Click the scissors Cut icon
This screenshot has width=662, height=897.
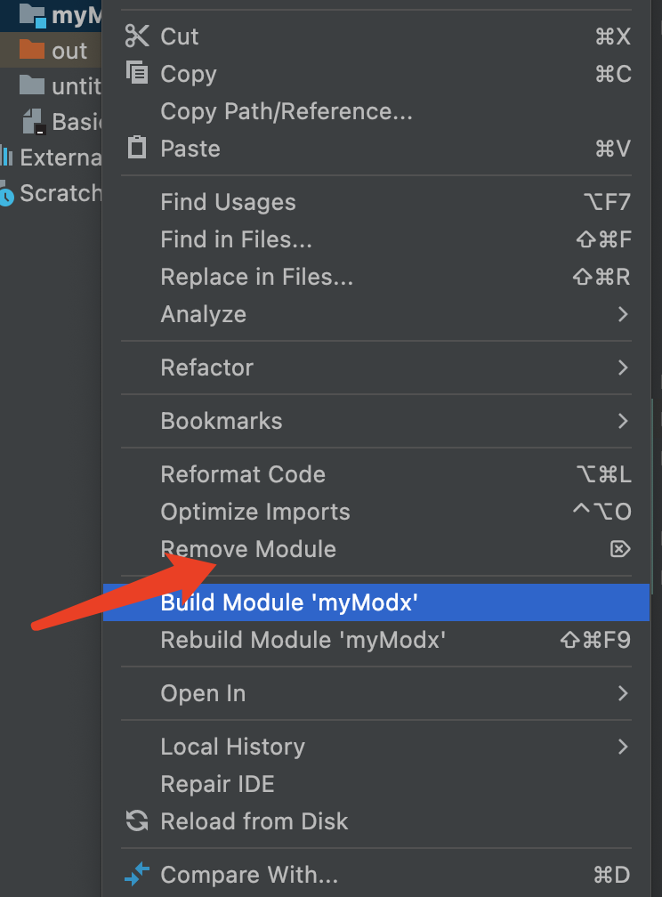click(x=137, y=36)
